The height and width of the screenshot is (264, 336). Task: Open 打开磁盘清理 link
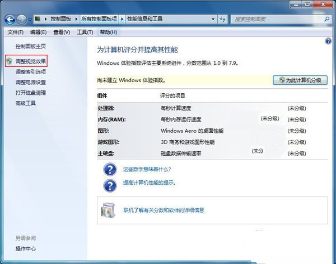pos(31,93)
